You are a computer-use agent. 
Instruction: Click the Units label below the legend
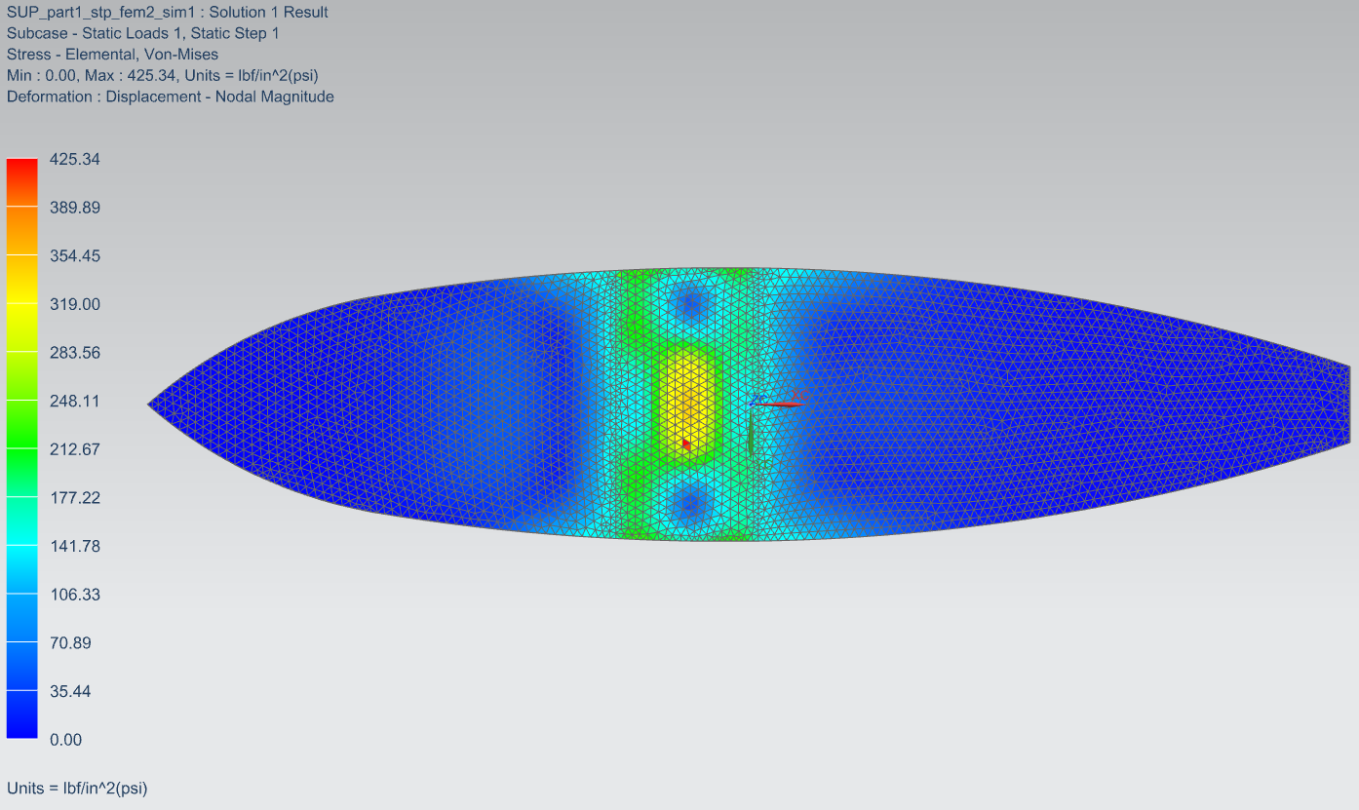tap(77, 788)
